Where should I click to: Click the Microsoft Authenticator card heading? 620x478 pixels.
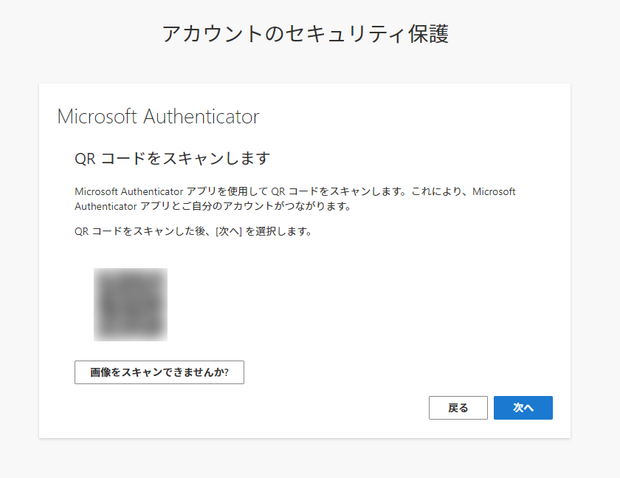pos(158,116)
